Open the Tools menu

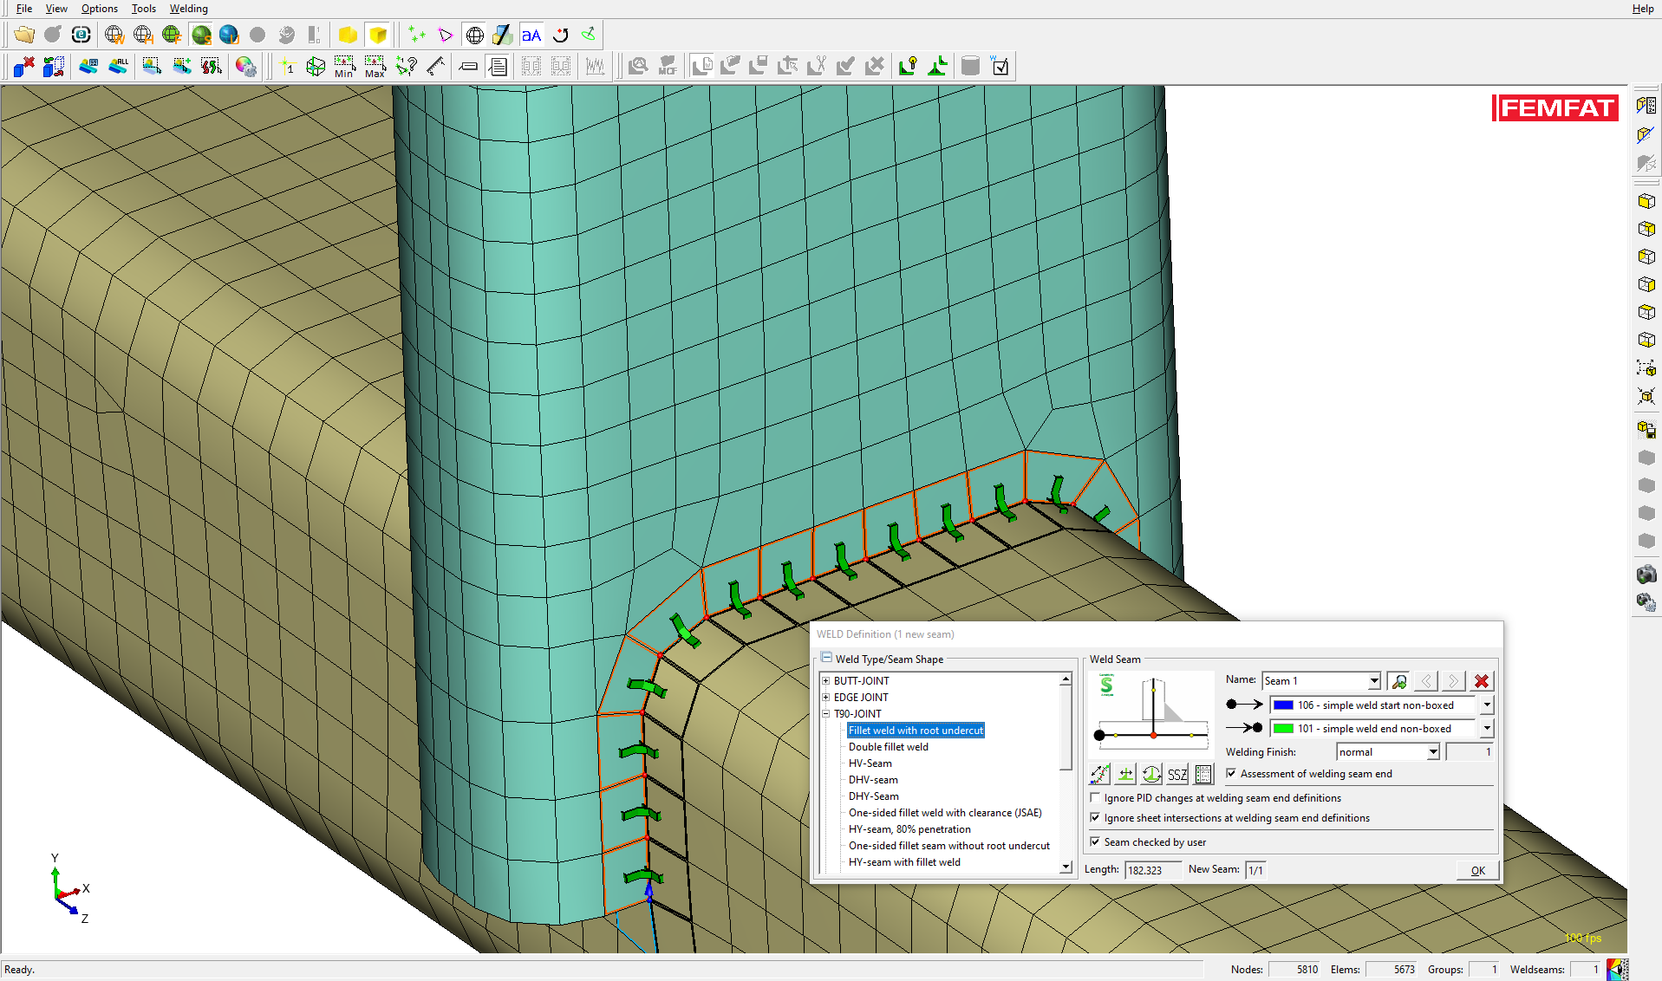pyautogui.click(x=143, y=9)
